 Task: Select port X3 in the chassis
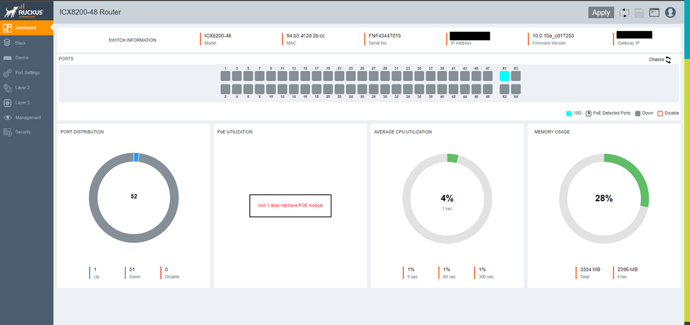pyautogui.click(x=516, y=76)
